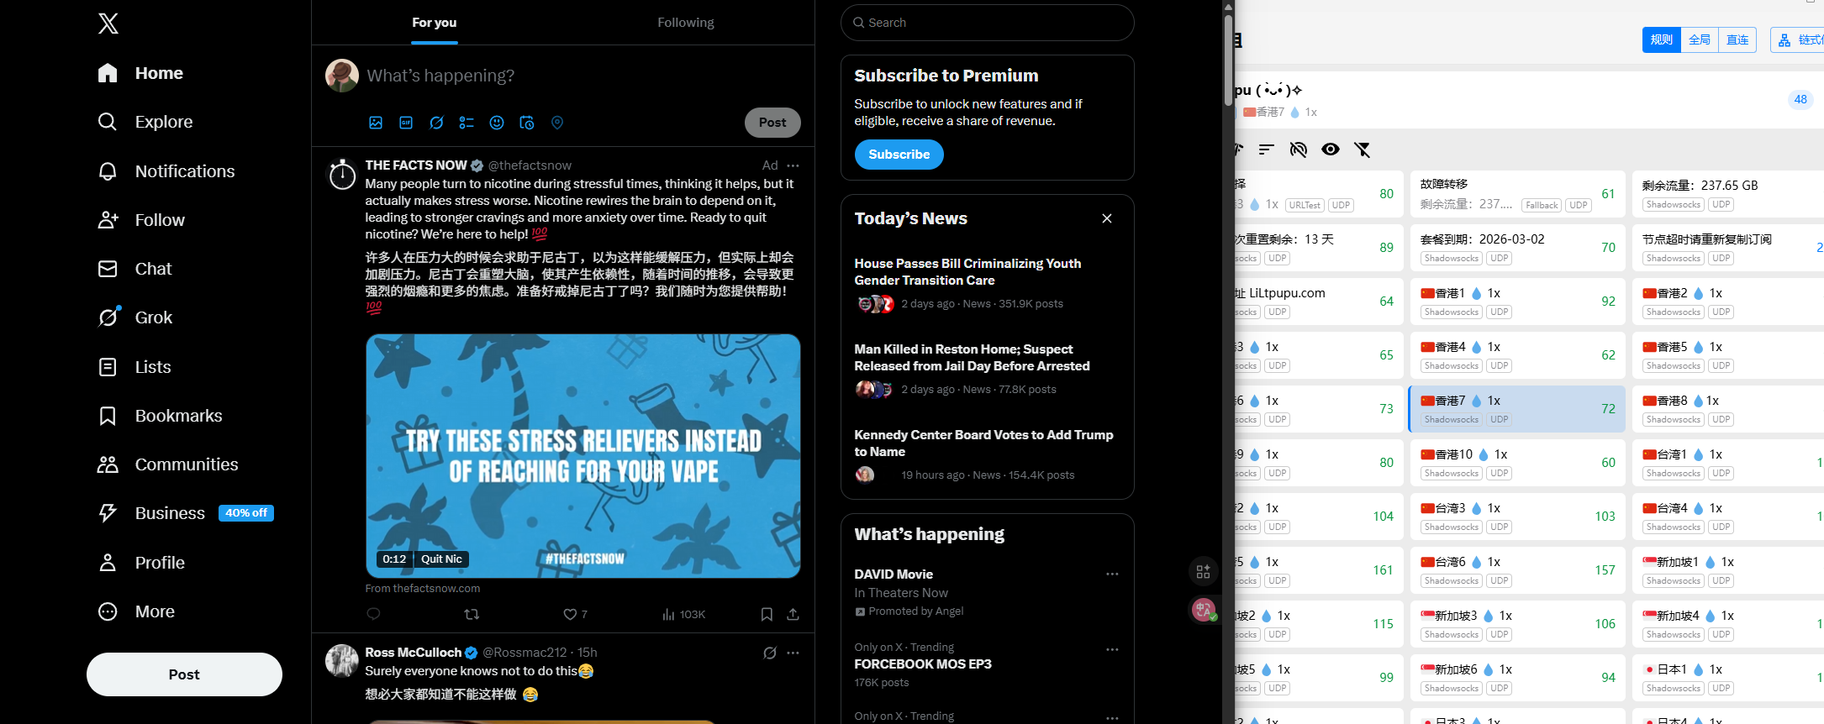Bookmark THE FACTS NOW post
The width and height of the screenshot is (1824, 724).
tap(767, 615)
